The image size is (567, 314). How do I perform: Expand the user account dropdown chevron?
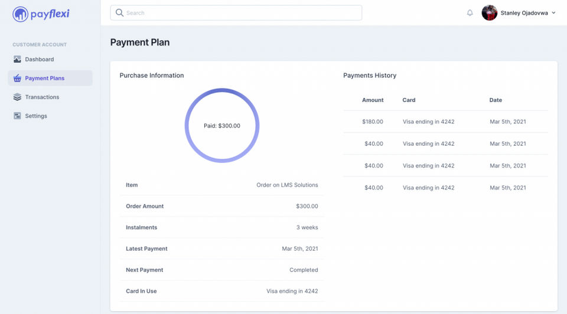click(553, 13)
